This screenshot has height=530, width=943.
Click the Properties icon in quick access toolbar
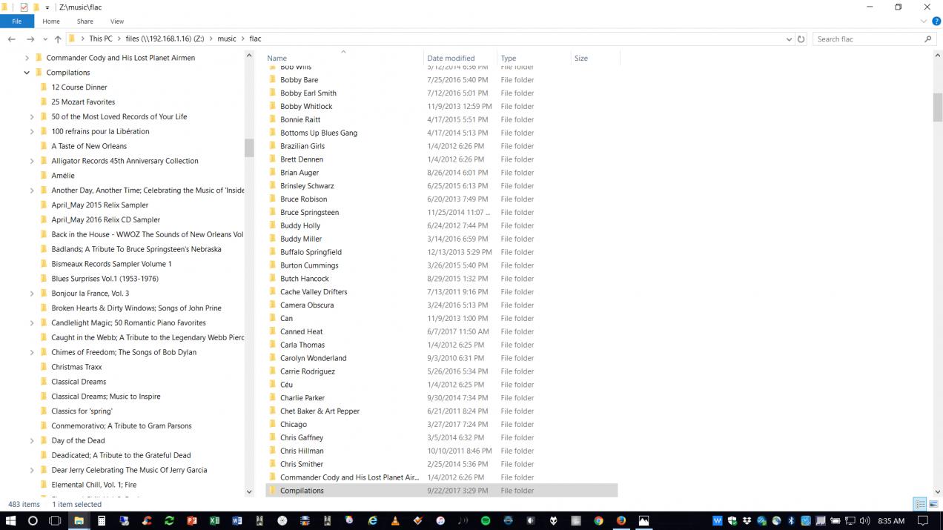click(24, 7)
